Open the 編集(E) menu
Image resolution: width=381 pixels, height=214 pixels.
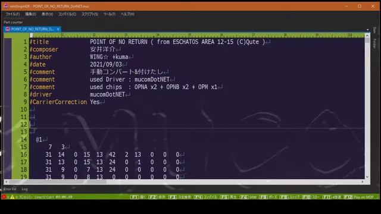tap(30, 14)
